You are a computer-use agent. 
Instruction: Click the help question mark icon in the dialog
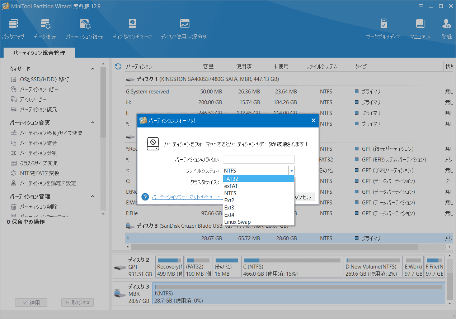[x=145, y=197]
